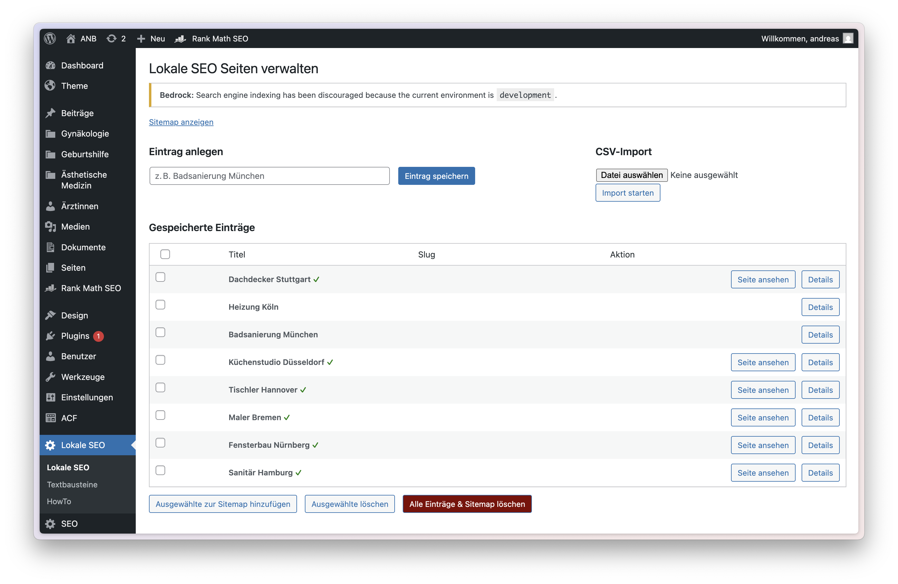Click the Werkzeuge wrench icon
The width and height of the screenshot is (898, 584).
[50, 377]
